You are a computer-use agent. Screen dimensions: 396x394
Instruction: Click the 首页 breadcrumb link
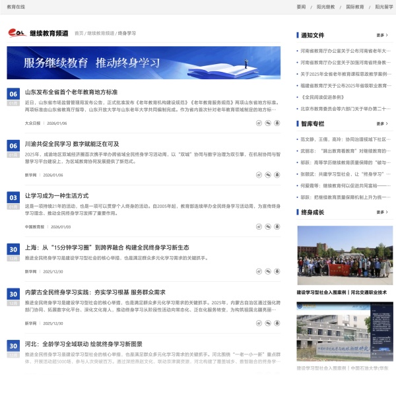point(79,33)
